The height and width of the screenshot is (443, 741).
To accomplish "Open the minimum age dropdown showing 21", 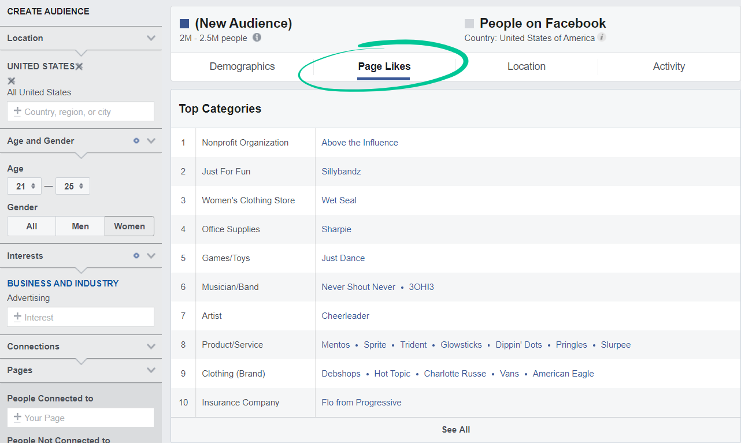I will (24, 186).
